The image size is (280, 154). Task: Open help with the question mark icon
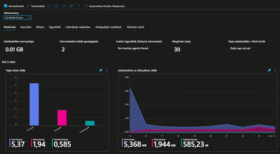click(79, 6)
